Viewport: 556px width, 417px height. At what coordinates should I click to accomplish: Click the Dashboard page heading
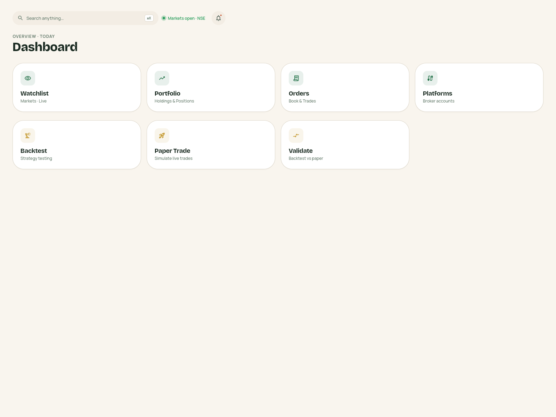pos(45,47)
